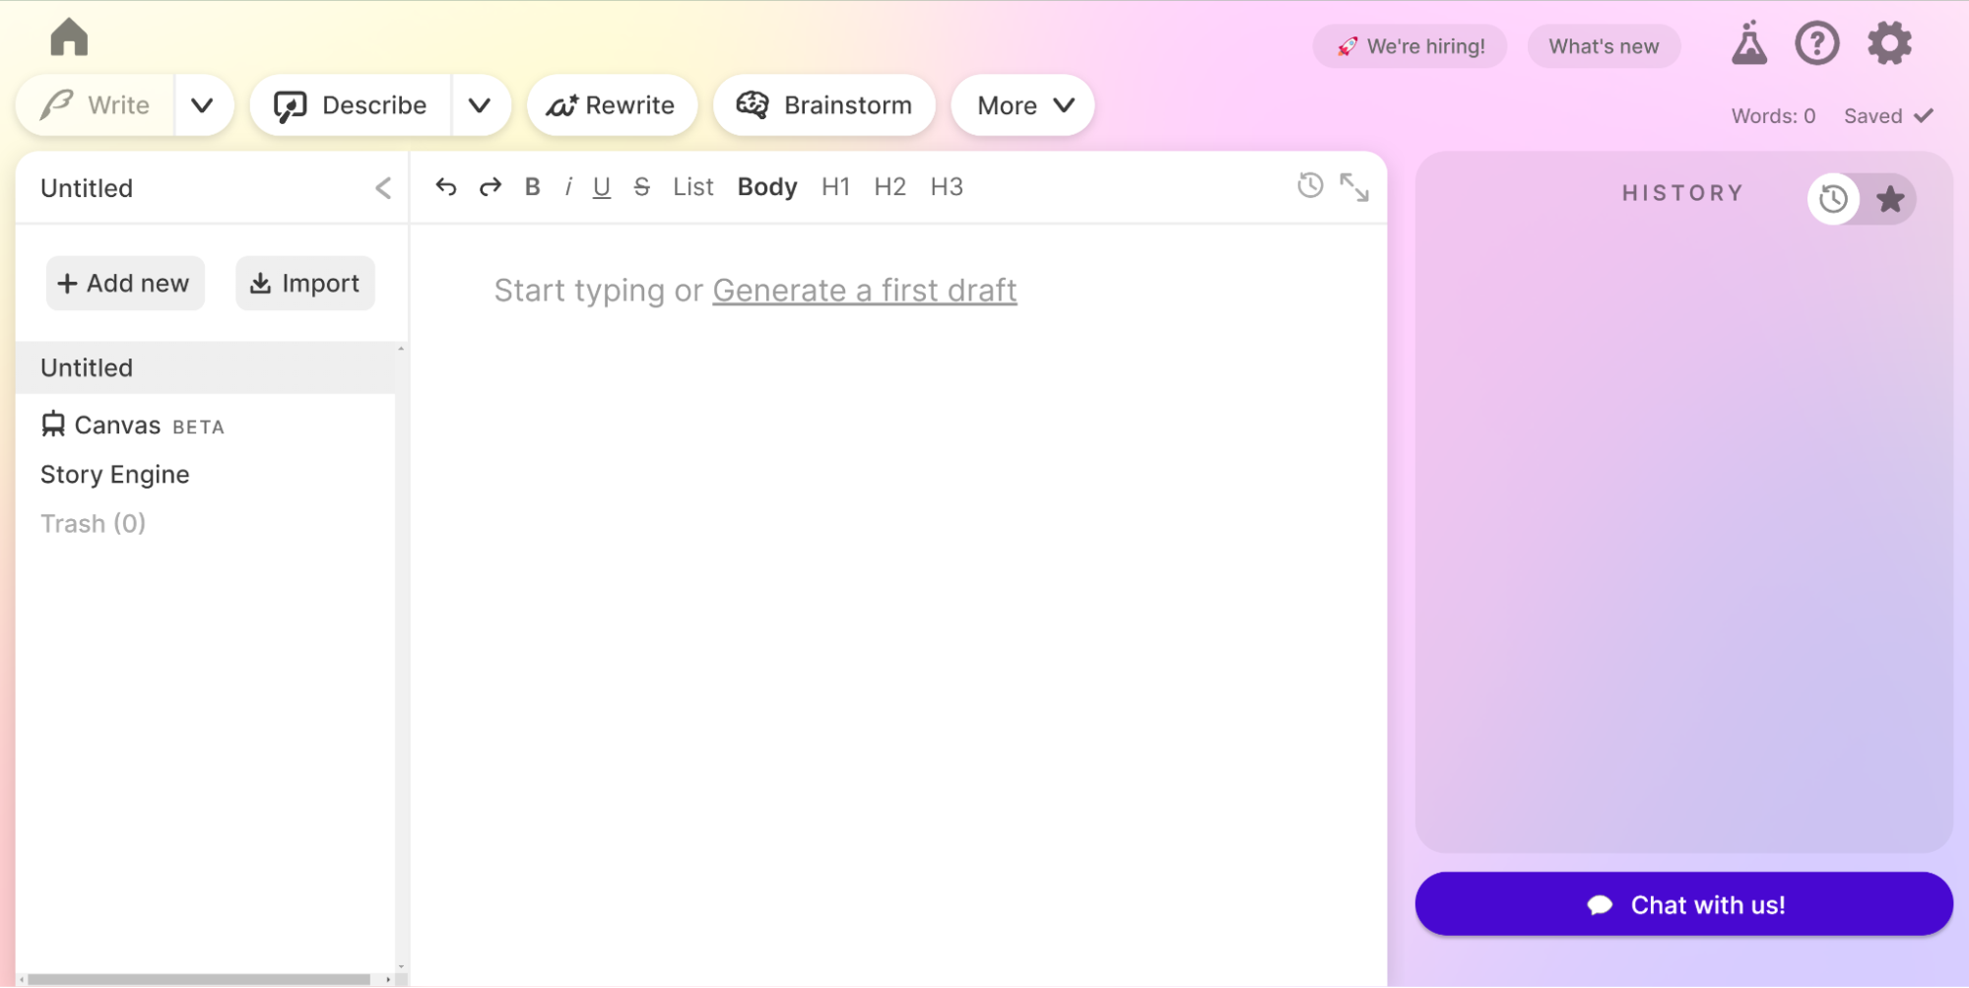Open the settings gear icon
1969x988 pixels.
point(1888,43)
